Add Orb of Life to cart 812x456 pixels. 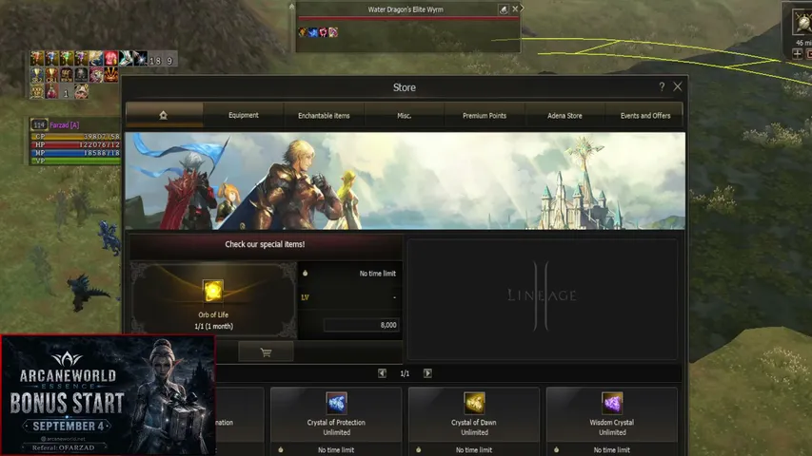click(266, 352)
